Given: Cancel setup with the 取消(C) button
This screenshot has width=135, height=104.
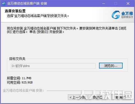Looking at the screenshot, I should point(121,97).
